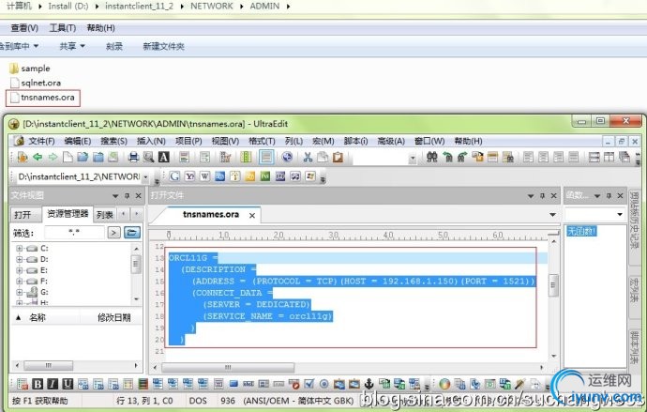This screenshot has height=412, width=647.
Task: Click the bold letter A font icon
Action: [x=164, y=157]
